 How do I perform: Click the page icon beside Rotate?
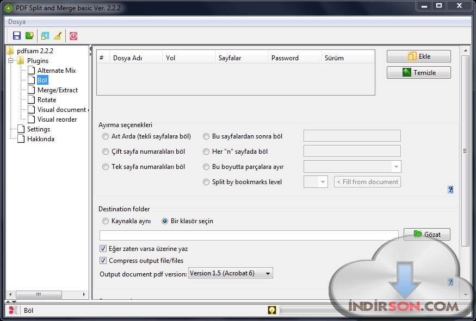pos(31,100)
